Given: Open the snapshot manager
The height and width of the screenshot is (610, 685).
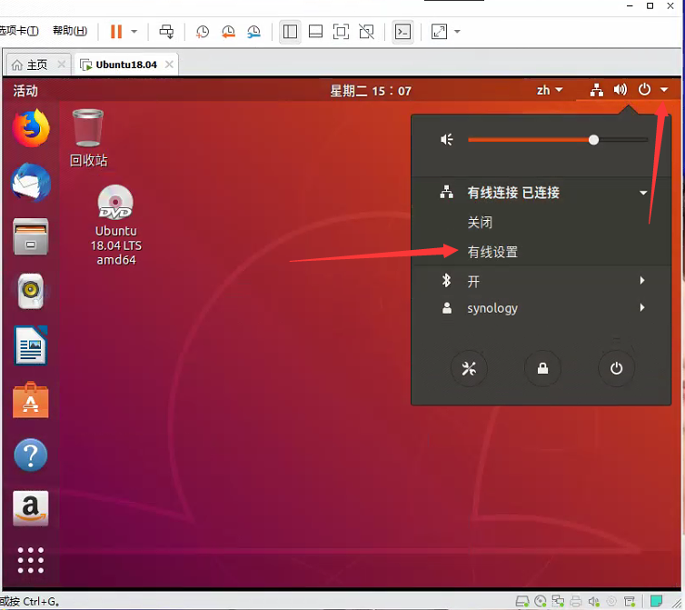Looking at the screenshot, I should click(253, 32).
